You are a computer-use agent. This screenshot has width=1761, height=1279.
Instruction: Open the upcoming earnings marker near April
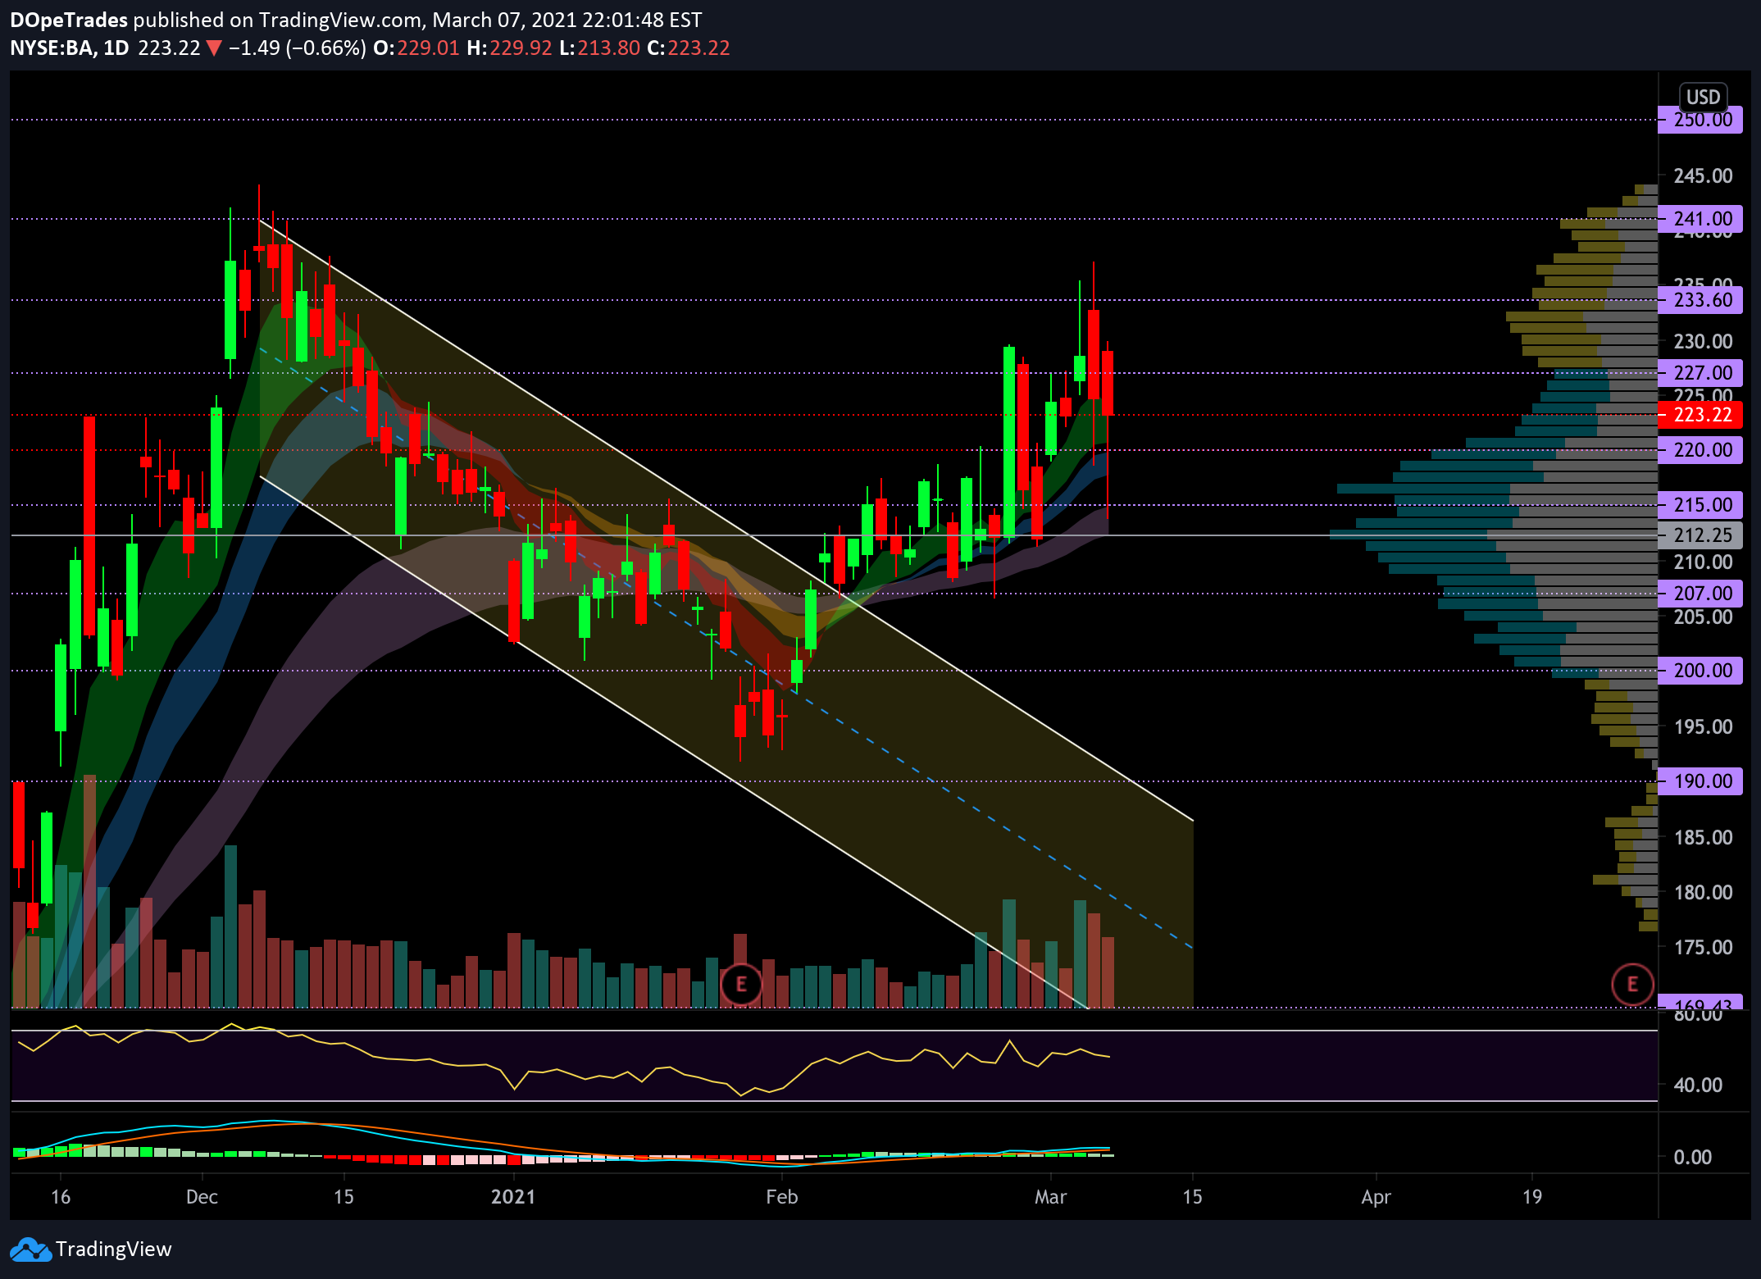tap(1632, 984)
